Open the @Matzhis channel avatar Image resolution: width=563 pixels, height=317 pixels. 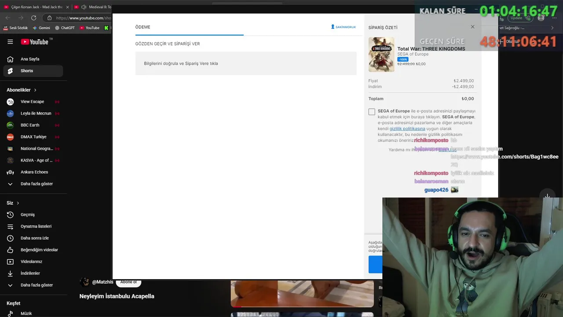tap(84, 282)
